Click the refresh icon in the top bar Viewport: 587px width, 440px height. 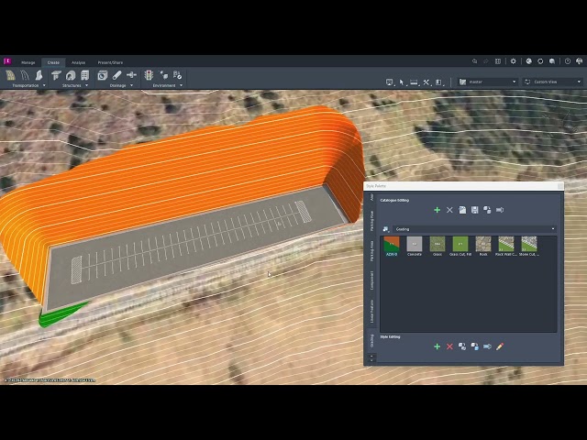point(540,61)
